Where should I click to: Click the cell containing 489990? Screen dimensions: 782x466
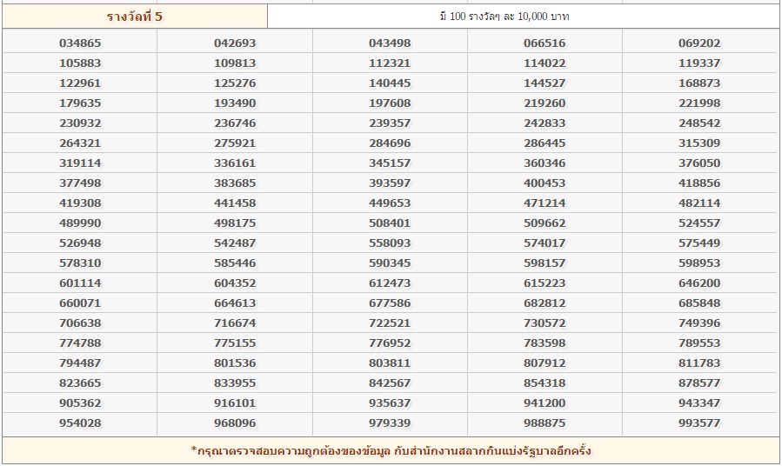[x=80, y=223]
